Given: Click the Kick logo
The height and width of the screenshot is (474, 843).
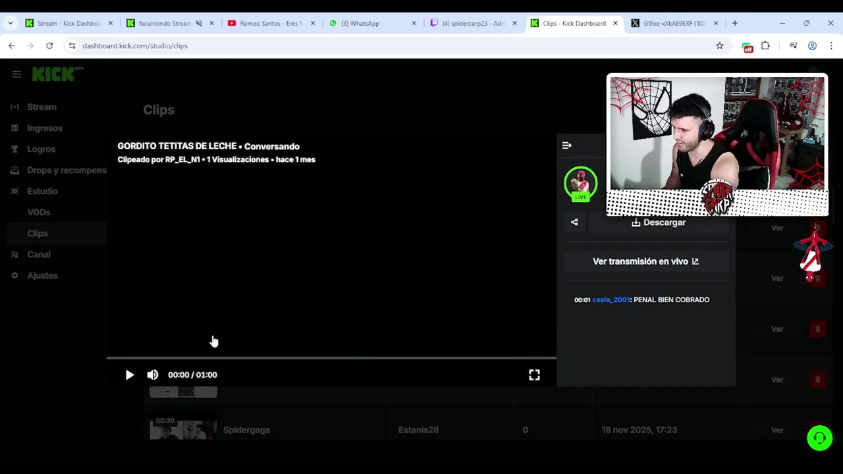Looking at the screenshot, I should [57, 74].
